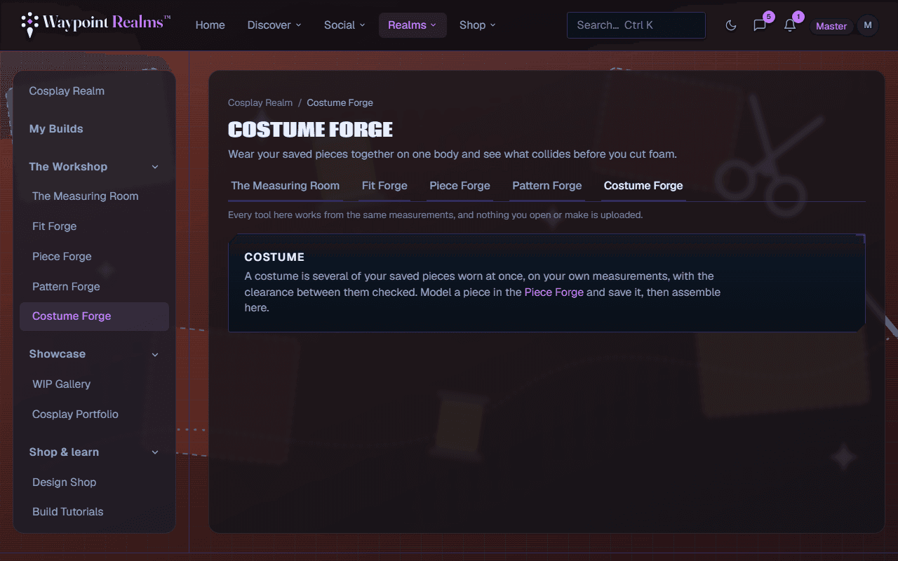Open messages chat bubble icon

pyautogui.click(x=760, y=26)
